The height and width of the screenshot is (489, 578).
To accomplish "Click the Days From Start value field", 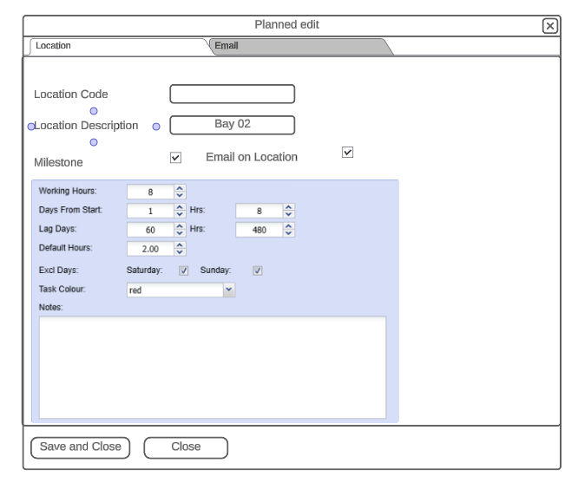I will point(150,211).
